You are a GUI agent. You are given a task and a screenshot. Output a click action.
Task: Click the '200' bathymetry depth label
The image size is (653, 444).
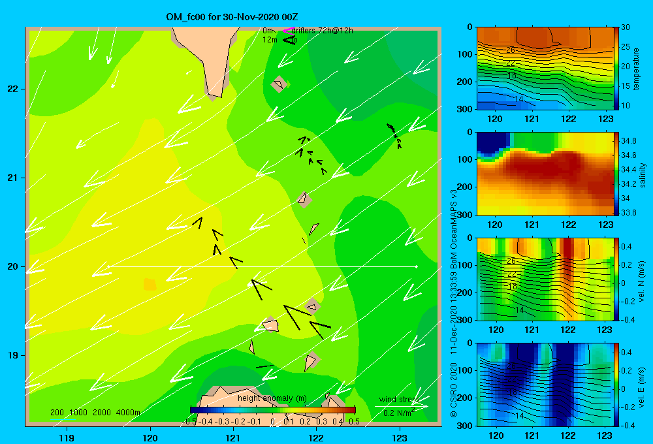(x=57, y=413)
